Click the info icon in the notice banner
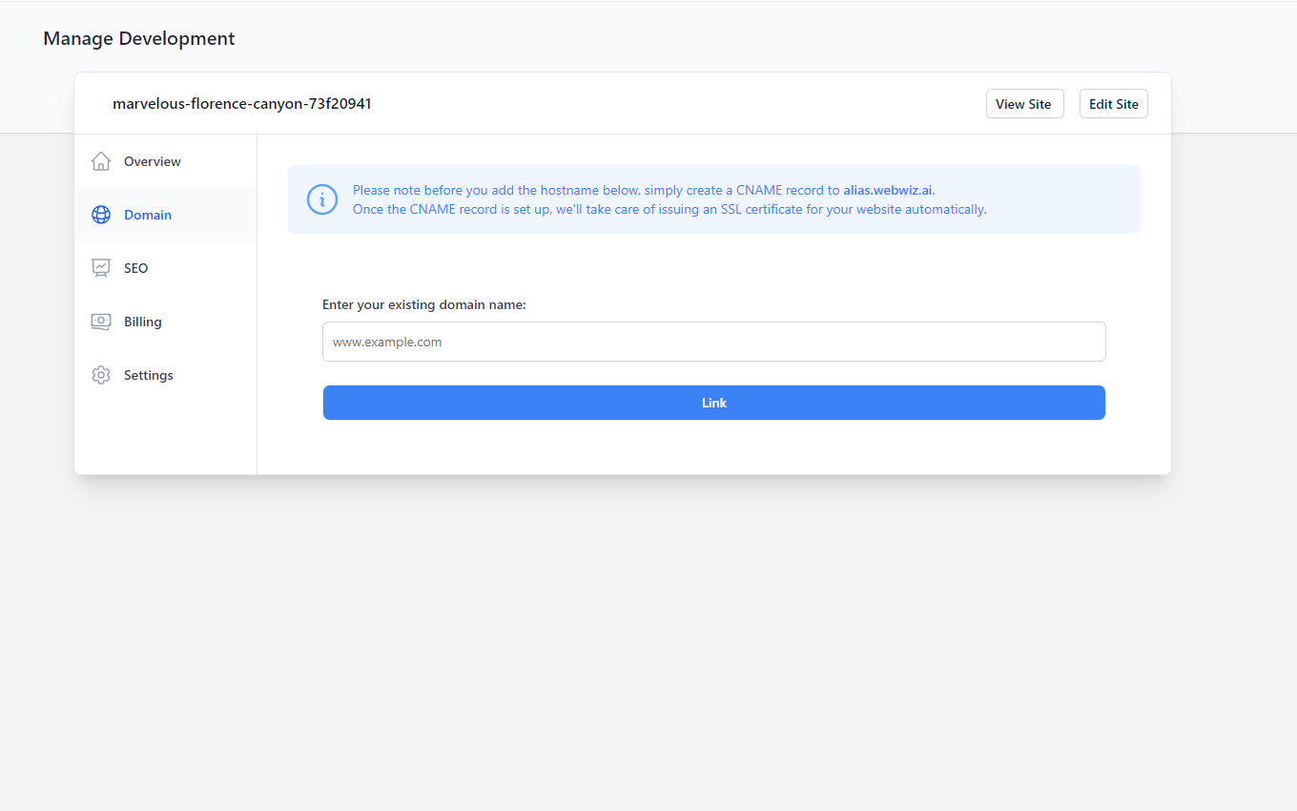The height and width of the screenshot is (811, 1297). 322,199
